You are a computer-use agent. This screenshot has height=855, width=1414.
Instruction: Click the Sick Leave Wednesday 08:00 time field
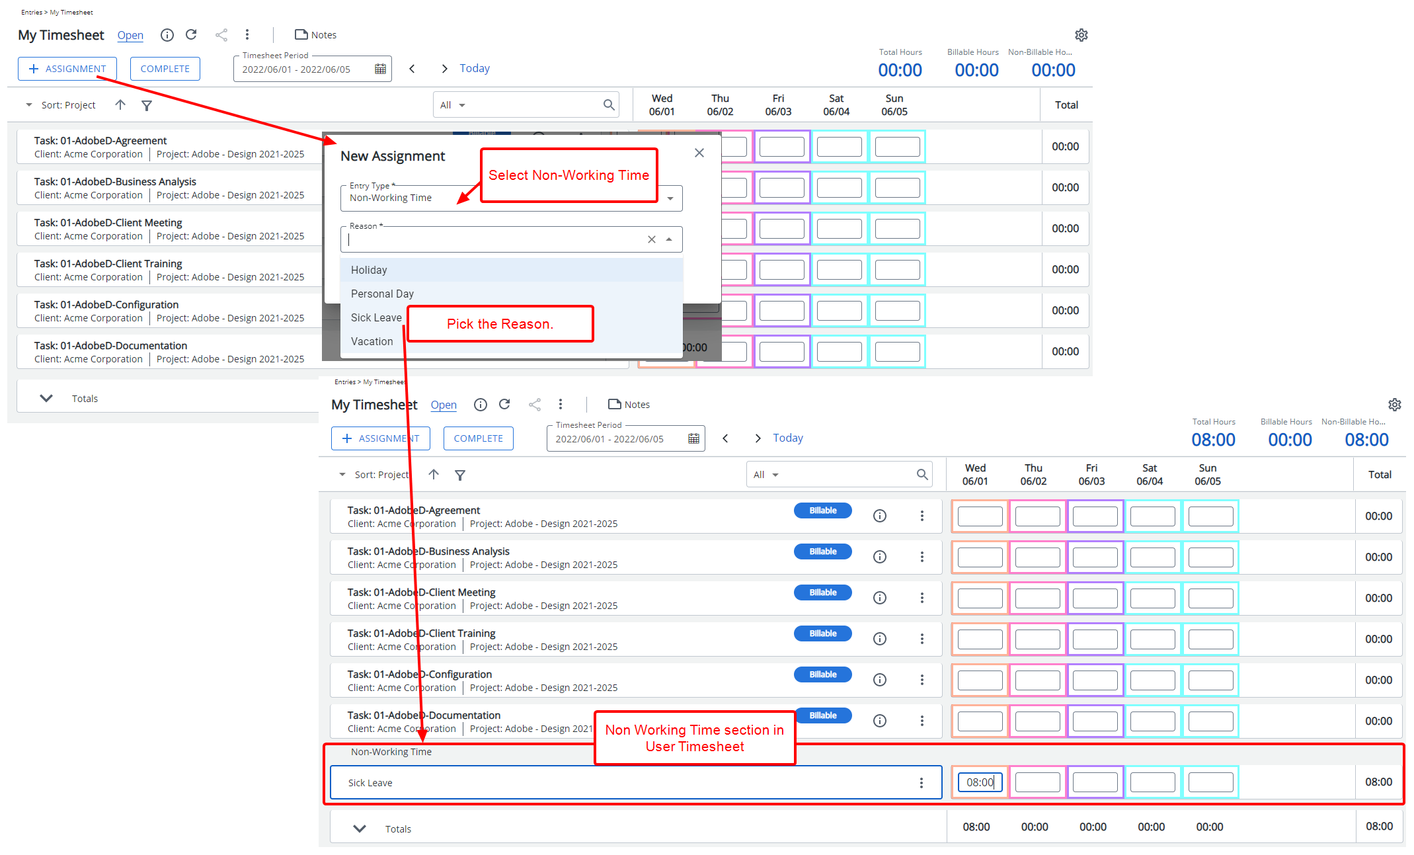980,782
